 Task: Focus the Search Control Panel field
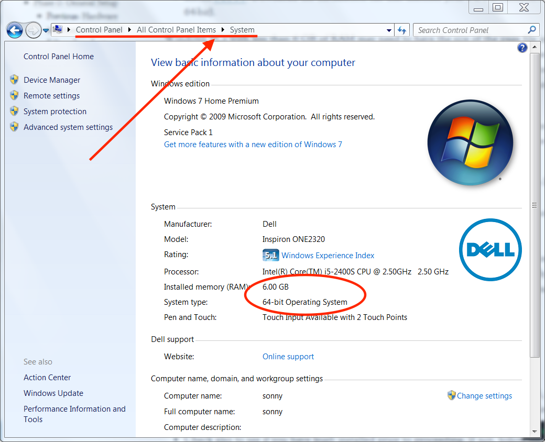[476, 30]
